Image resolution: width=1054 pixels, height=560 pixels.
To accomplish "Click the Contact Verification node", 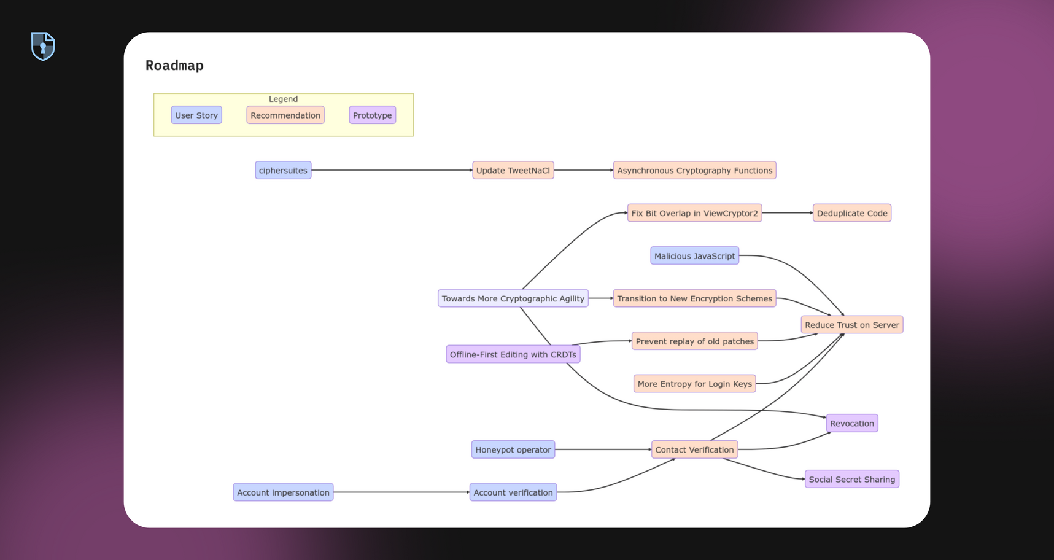I will 694,449.
